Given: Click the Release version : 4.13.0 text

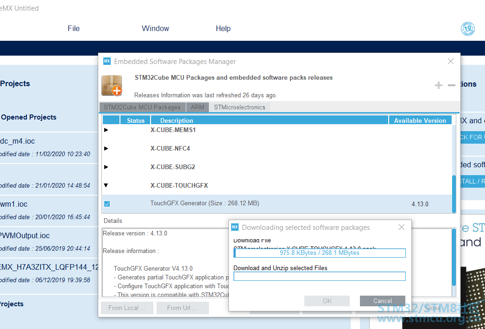Looking at the screenshot, I should [135, 234].
